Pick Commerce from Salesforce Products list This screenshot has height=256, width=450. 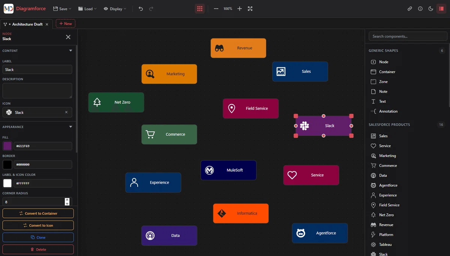pos(408,166)
